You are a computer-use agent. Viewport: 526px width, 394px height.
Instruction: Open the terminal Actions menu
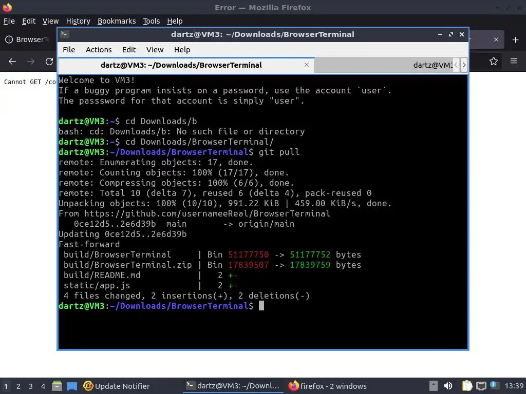coord(99,50)
